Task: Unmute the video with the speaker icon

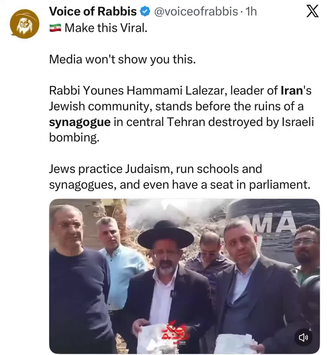Action: (303, 337)
